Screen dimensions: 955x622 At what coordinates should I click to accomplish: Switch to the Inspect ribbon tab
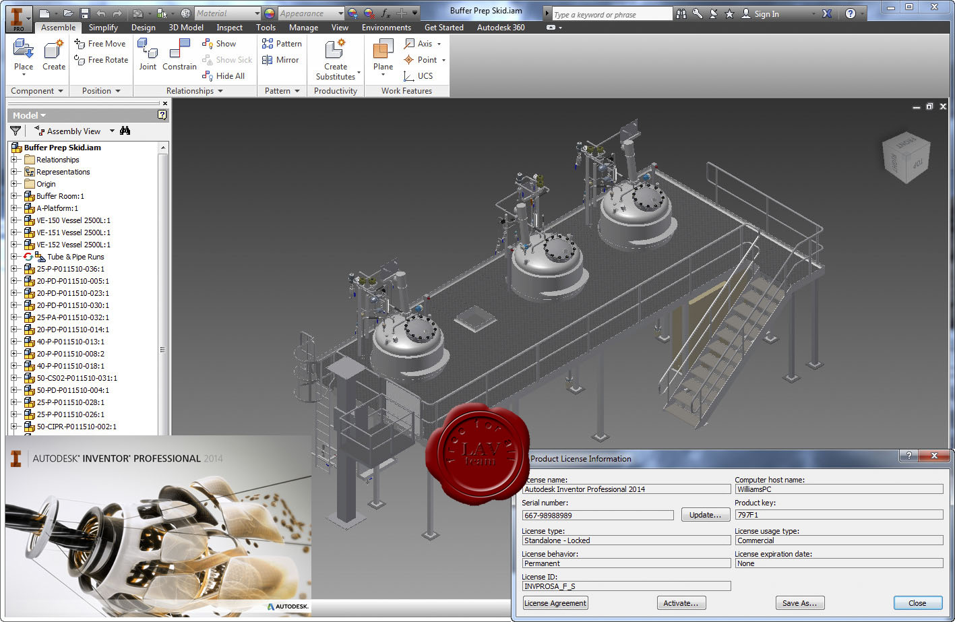[x=229, y=28]
